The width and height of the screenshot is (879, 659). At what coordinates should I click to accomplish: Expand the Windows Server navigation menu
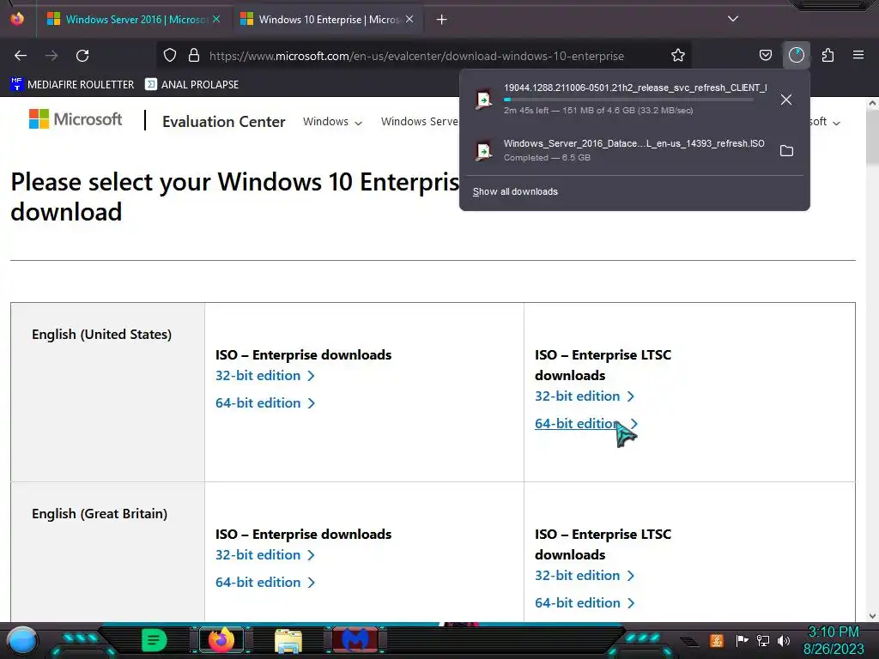(420, 122)
